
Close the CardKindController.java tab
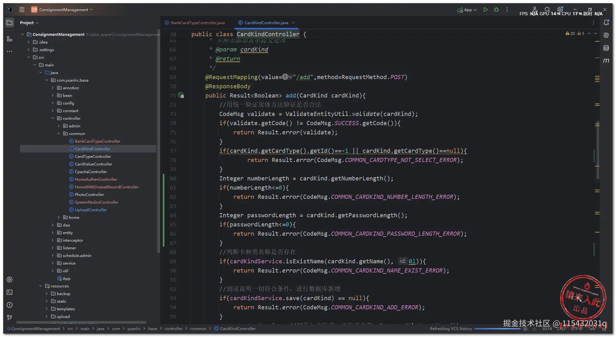(x=293, y=23)
